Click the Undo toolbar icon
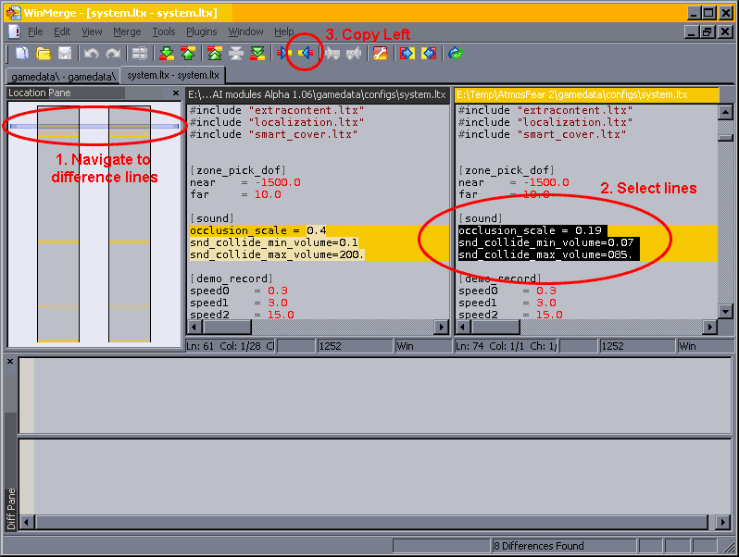Viewport: 739px width, 557px height. pos(92,54)
